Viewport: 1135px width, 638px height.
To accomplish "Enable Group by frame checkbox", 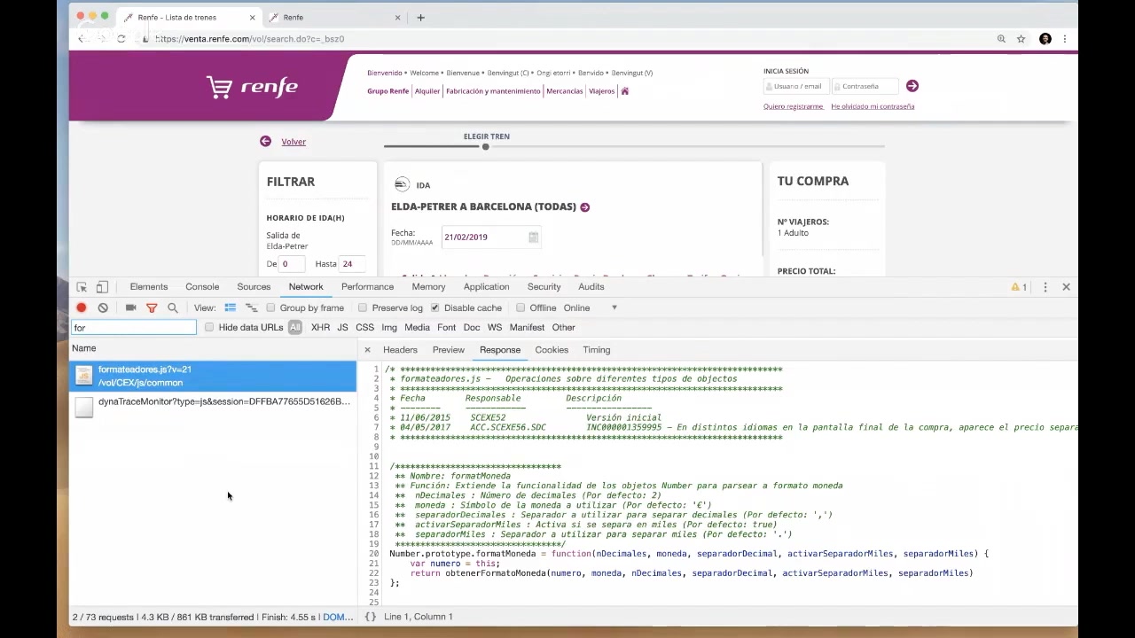I will [270, 307].
